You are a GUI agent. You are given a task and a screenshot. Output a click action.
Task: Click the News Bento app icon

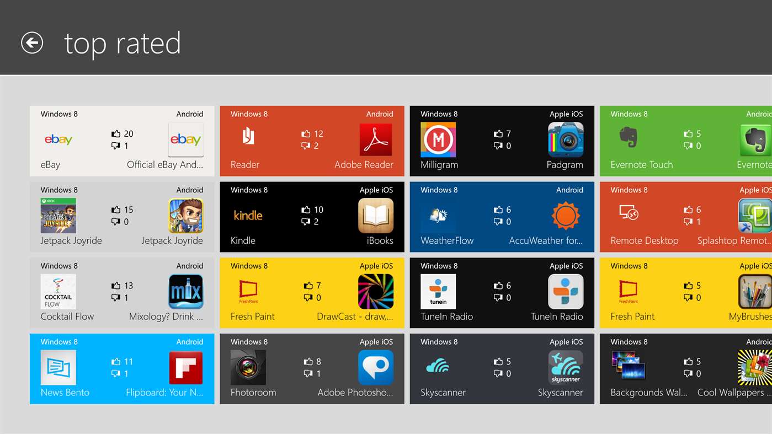[x=58, y=368]
